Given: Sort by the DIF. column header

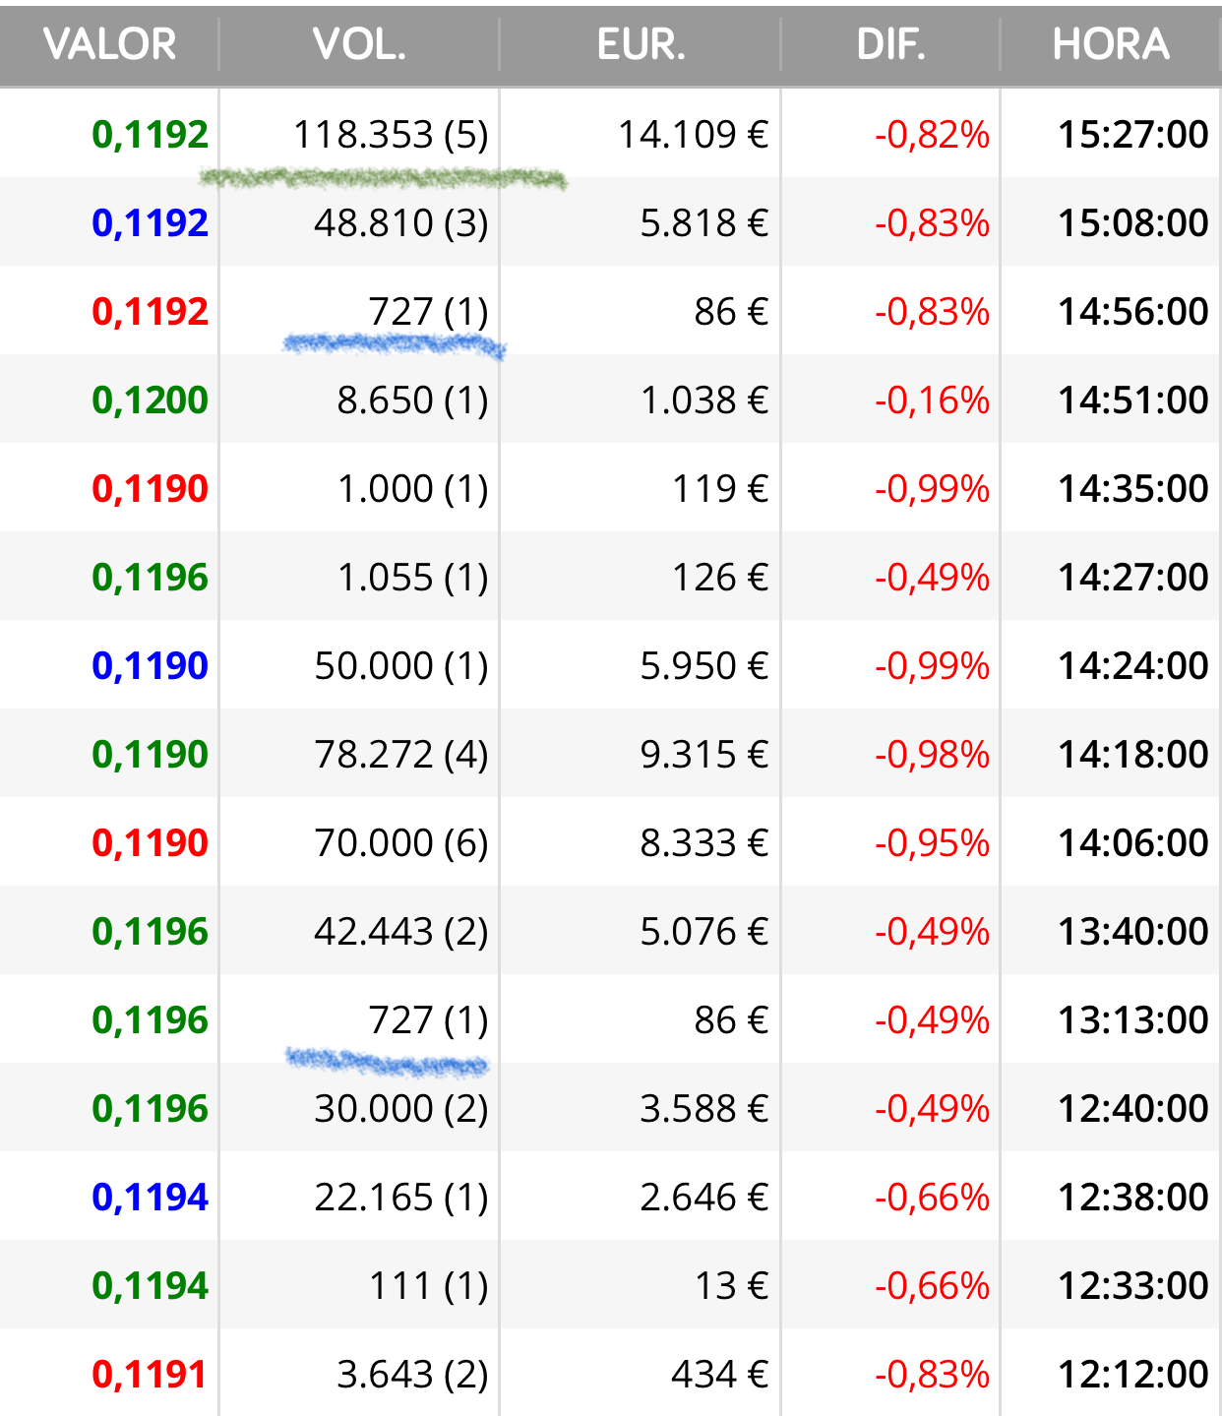Looking at the screenshot, I should click(890, 44).
